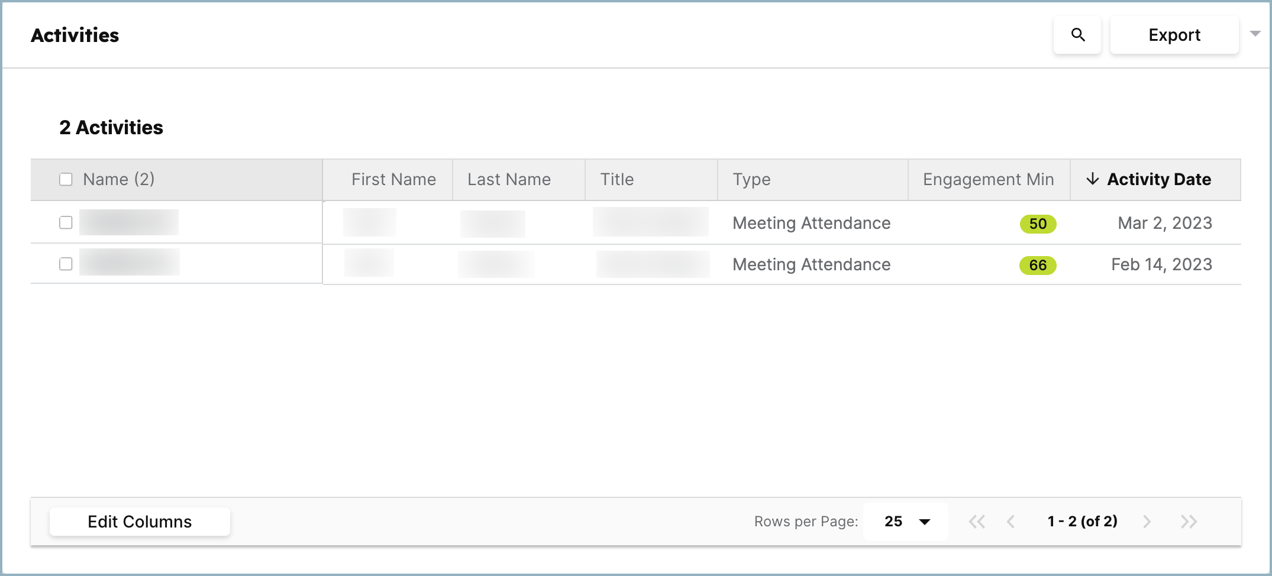Go to previous page with left chevron

pos(1011,521)
